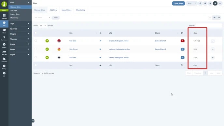
Task: Check the box for Site Three row
Action: (x=36, y=49)
